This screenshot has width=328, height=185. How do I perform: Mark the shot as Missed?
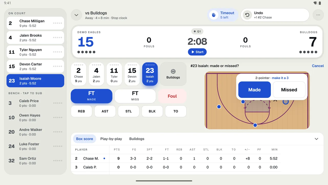pyautogui.click(x=289, y=90)
